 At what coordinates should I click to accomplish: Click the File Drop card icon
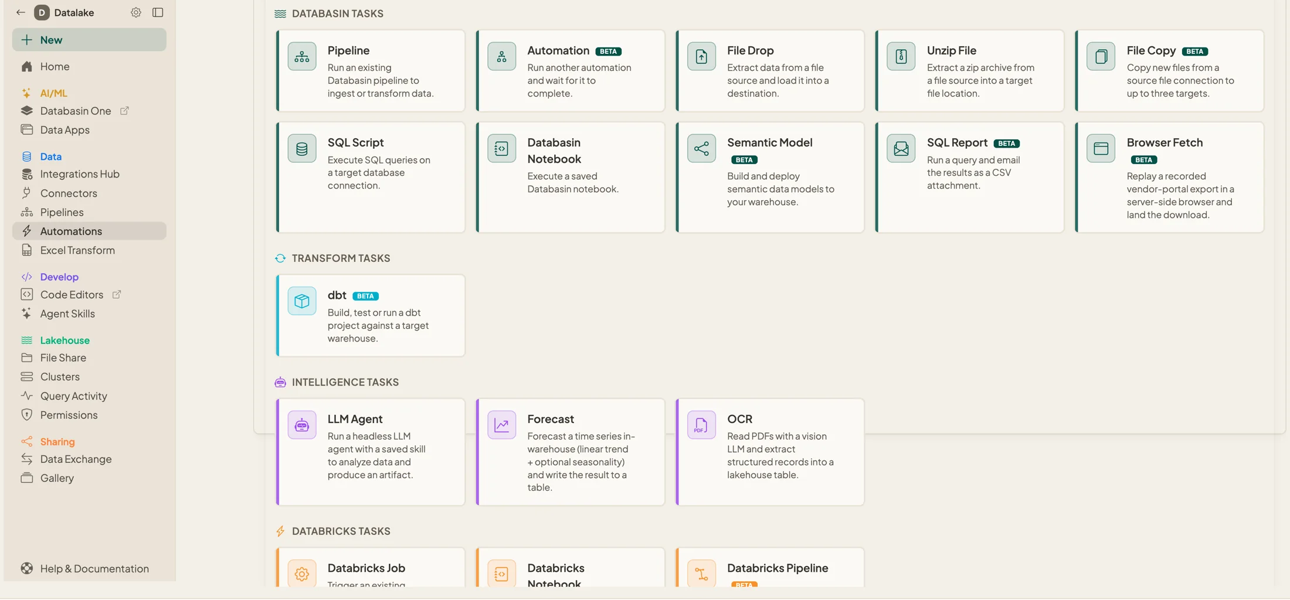(x=701, y=56)
